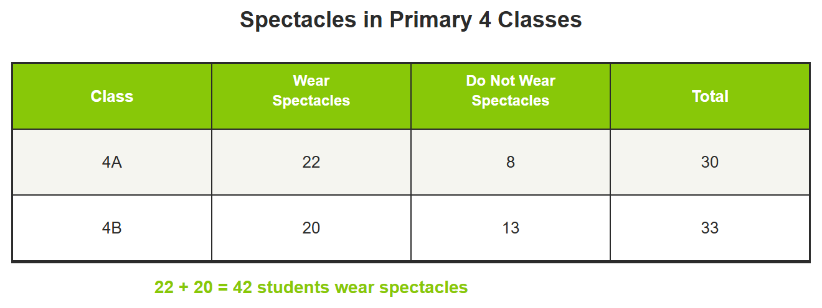Select the Total column header
The image size is (822, 308).
pos(710,96)
